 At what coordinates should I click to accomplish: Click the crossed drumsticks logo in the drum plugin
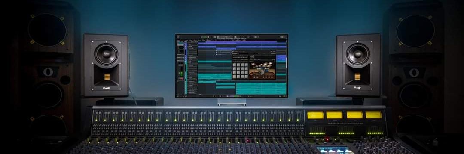253,56
